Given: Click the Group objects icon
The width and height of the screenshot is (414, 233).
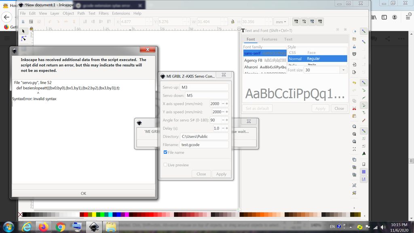Looking at the screenshot, I should tap(354, 185).
